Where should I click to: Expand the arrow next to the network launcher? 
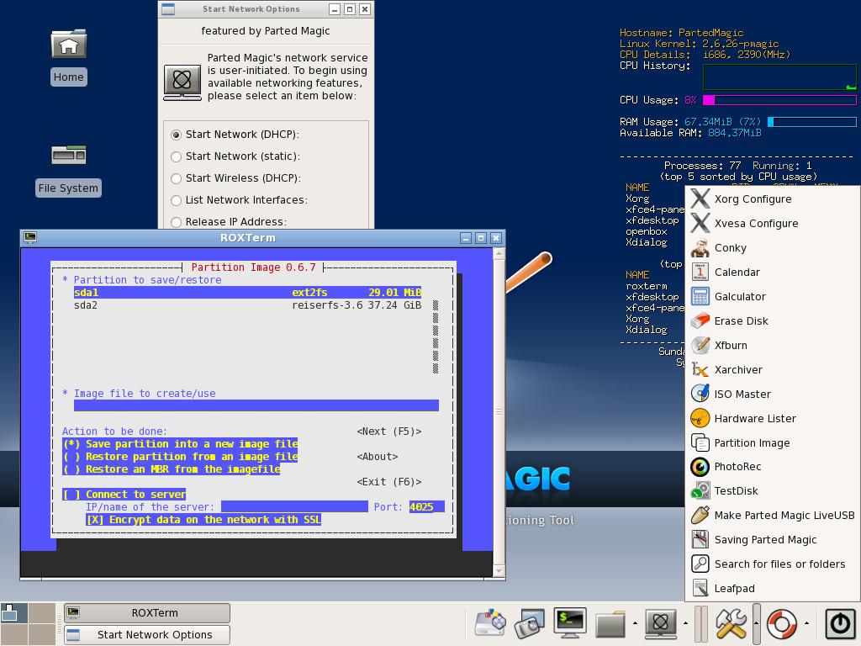pyautogui.click(x=685, y=623)
